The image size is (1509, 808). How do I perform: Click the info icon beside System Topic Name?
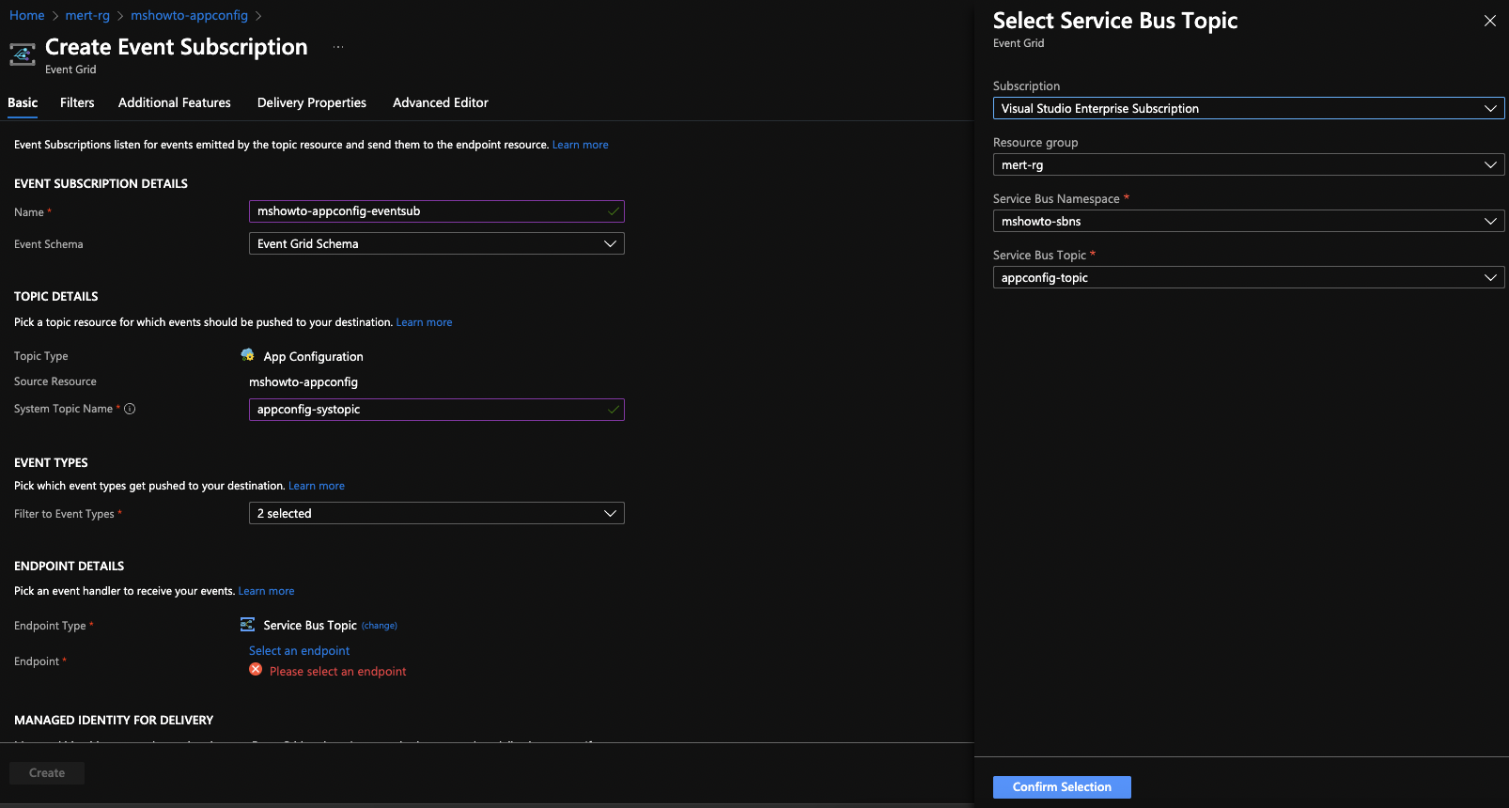(x=130, y=409)
